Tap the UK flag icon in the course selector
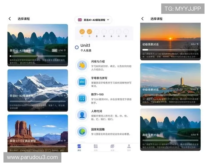This screenshot has width=208, height=166. tap(80, 20)
